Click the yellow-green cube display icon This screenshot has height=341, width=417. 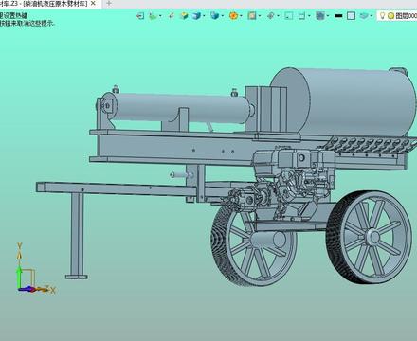pyautogui.click(x=184, y=15)
